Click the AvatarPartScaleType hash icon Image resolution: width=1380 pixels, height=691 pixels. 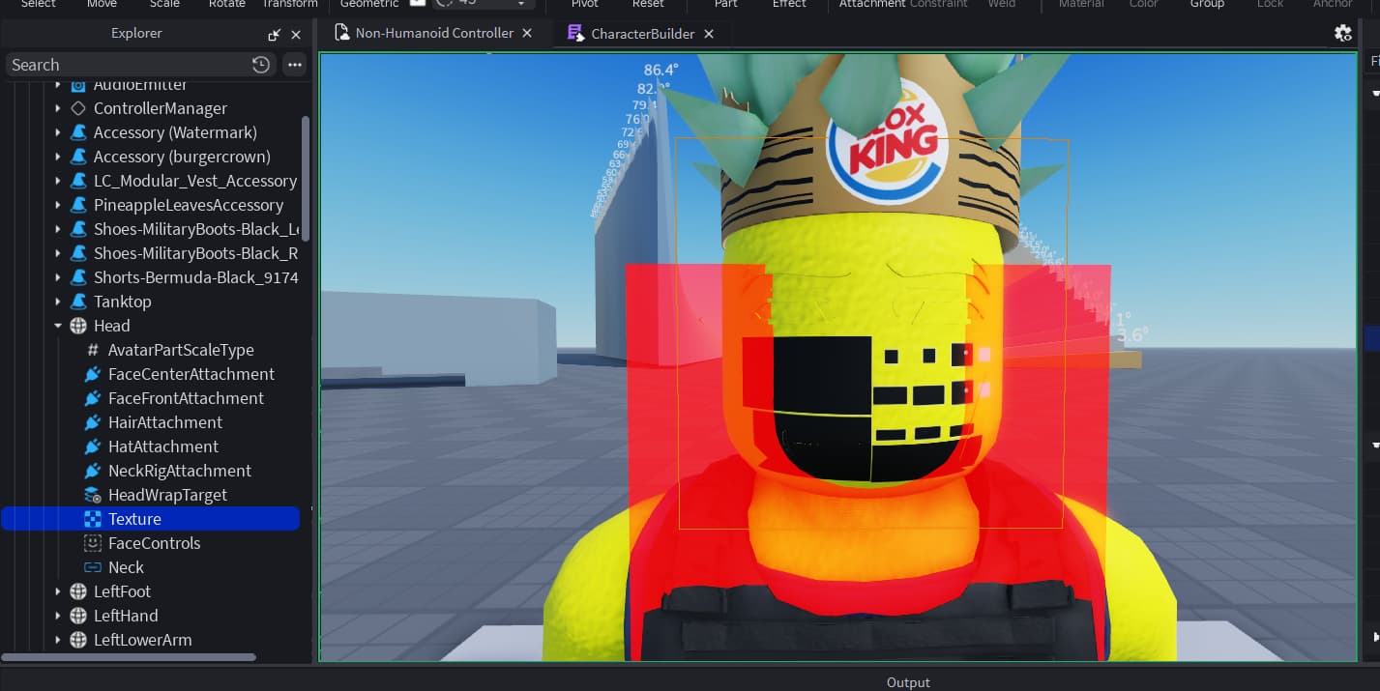coord(93,350)
